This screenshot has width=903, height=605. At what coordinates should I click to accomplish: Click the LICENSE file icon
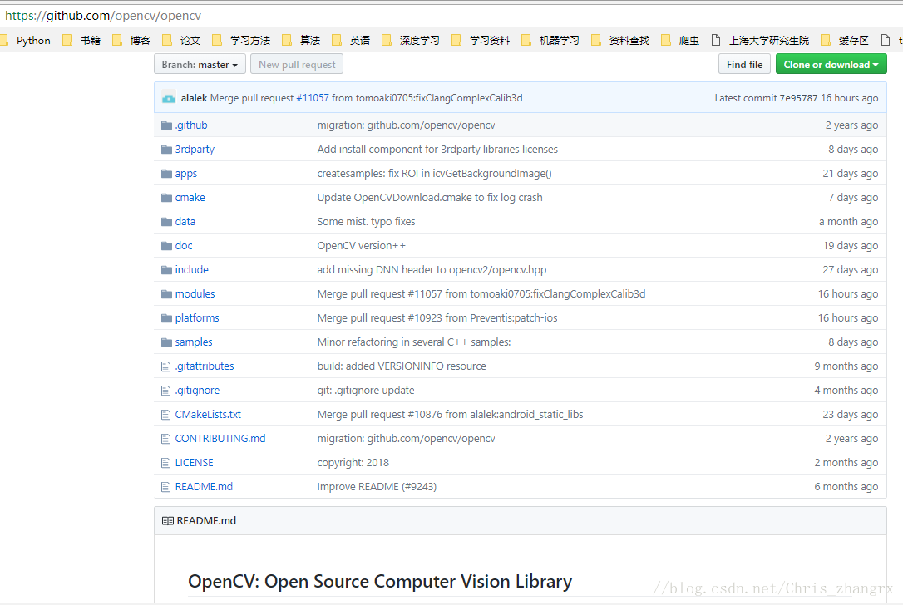(x=165, y=463)
